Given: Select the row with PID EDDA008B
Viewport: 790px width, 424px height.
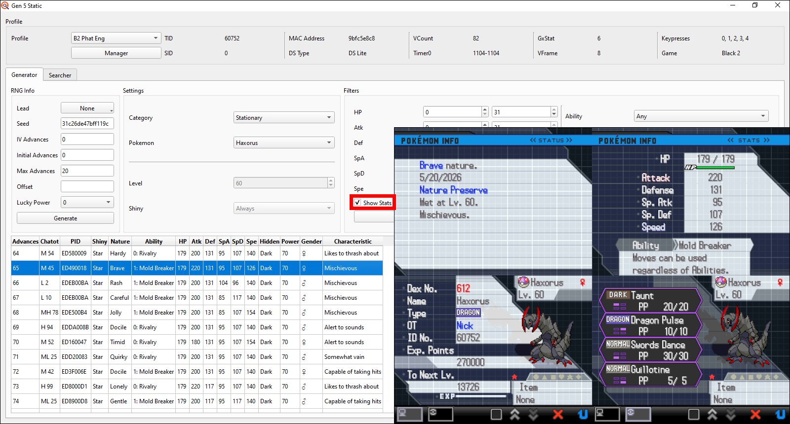Looking at the screenshot, I should pyautogui.click(x=197, y=327).
